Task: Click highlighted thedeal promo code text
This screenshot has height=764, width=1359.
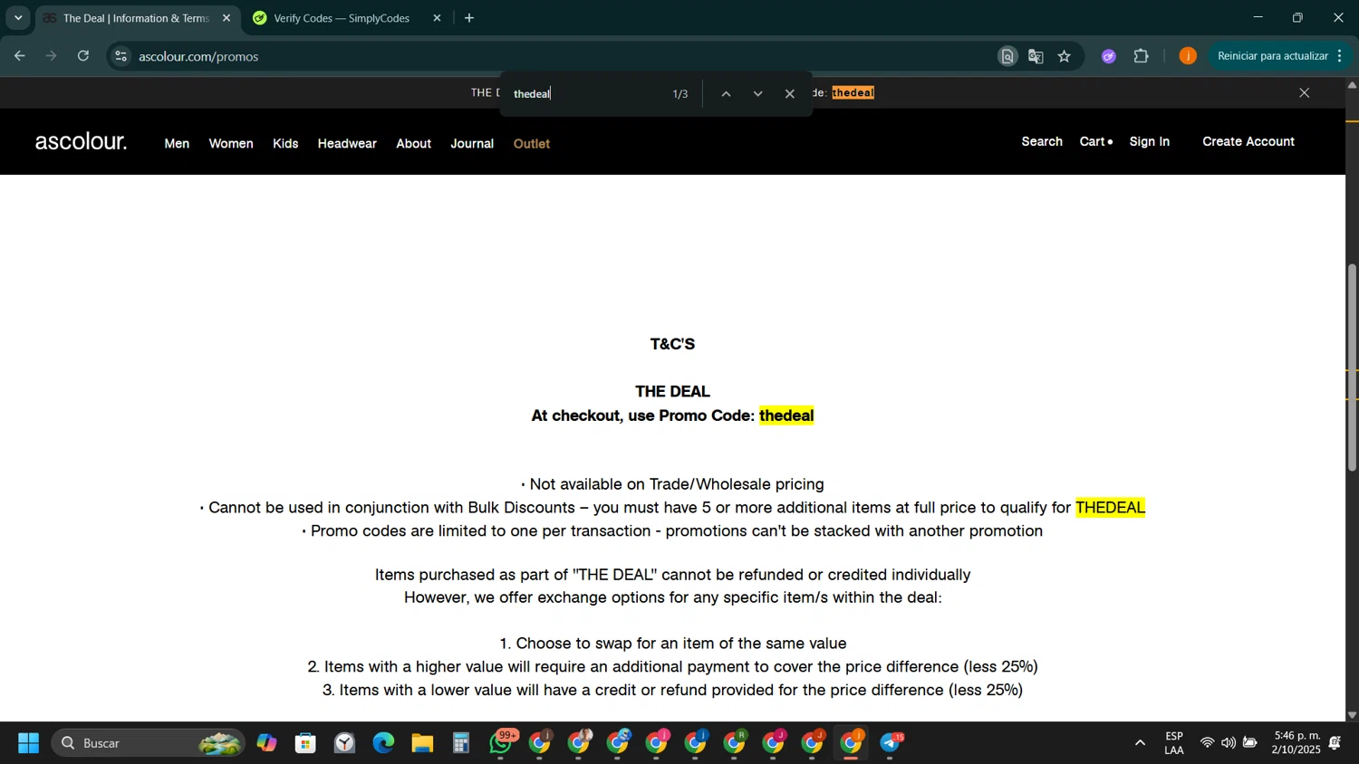Action: [786, 415]
